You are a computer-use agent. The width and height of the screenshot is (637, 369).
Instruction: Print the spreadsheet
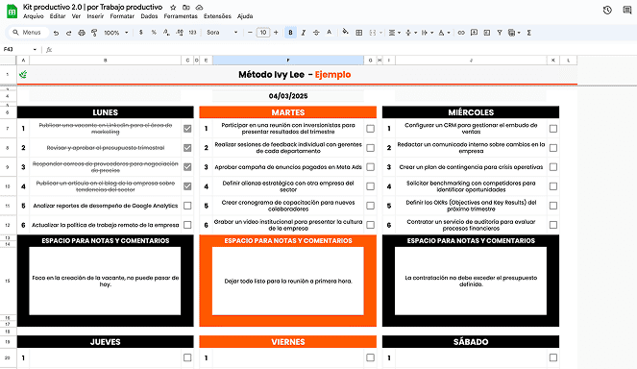point(82,33)
